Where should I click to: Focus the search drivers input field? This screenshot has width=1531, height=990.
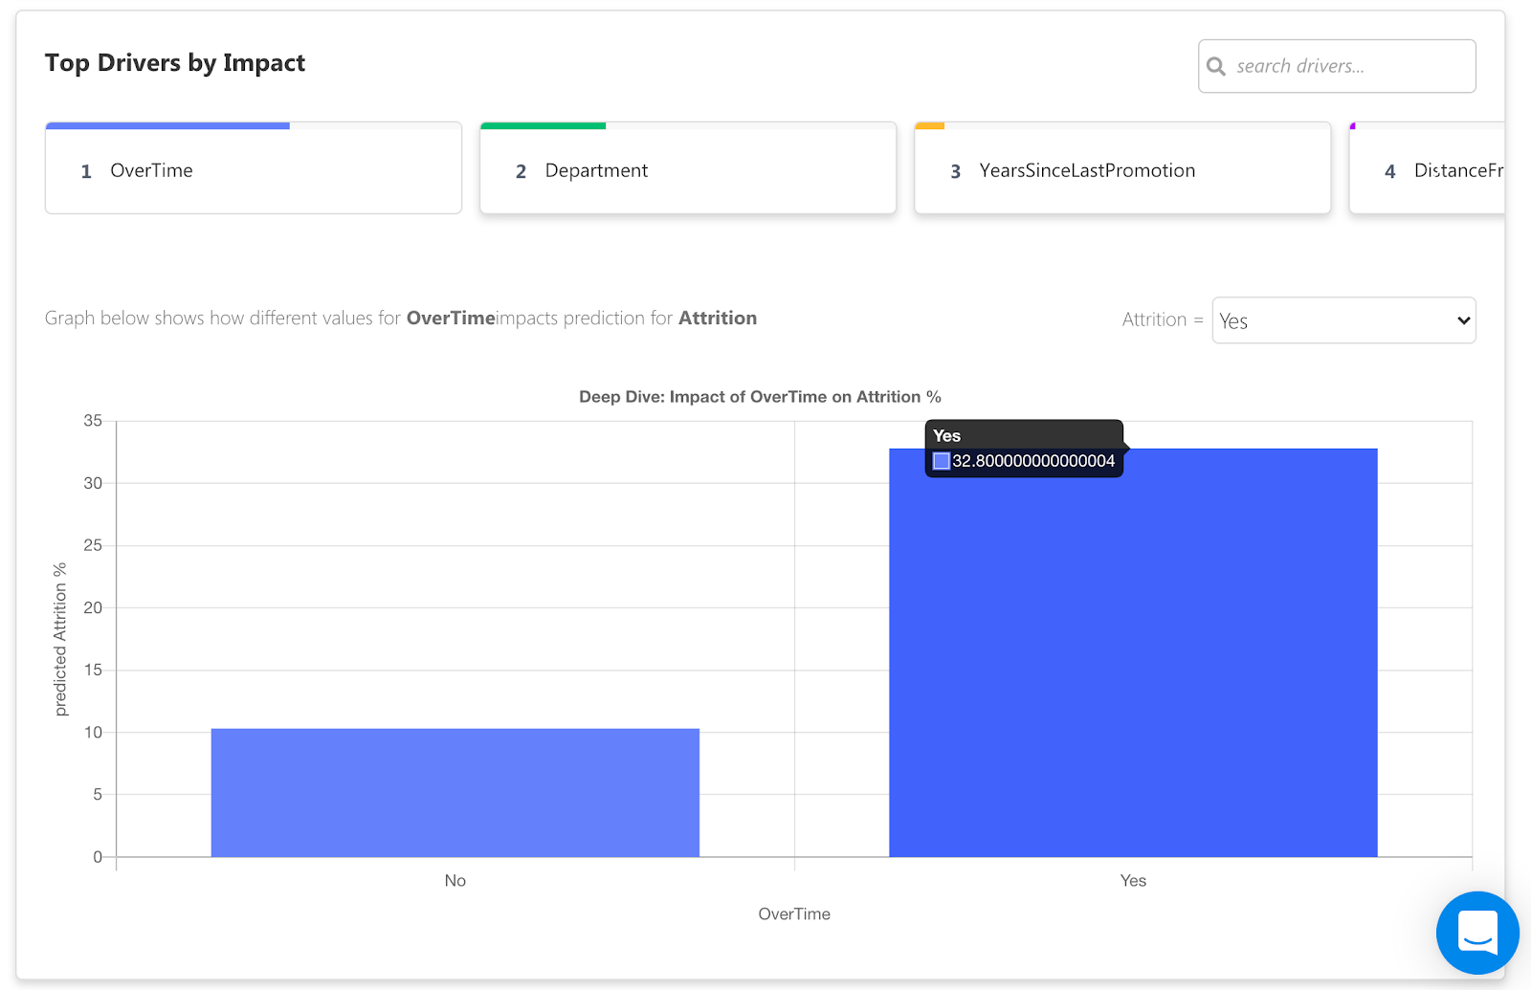(x=1349, y=66)
